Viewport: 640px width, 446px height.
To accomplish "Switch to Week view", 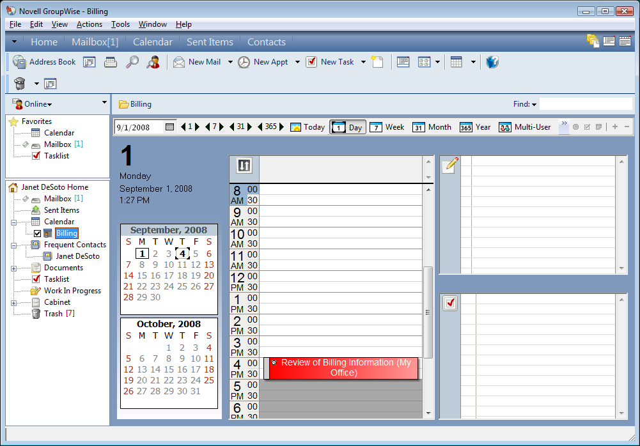I will coord(387,127).
